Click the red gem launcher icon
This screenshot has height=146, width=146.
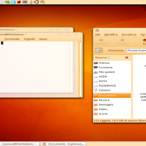[x=19, y=2]
